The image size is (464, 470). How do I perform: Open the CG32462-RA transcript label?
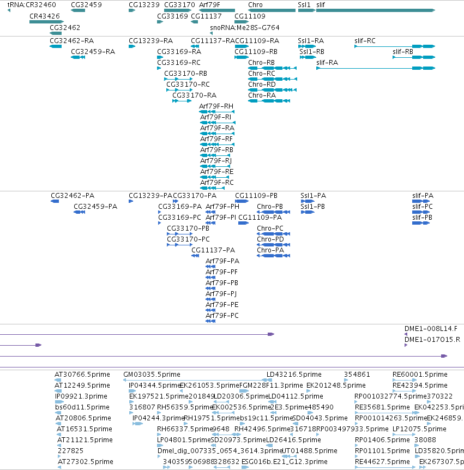[71, 41]
